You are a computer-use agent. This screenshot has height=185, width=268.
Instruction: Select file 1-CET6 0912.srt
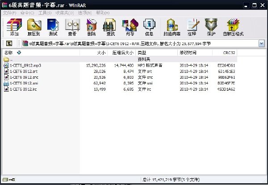tap(24, 71)
